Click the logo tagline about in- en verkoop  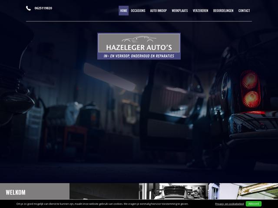point(139,56)
